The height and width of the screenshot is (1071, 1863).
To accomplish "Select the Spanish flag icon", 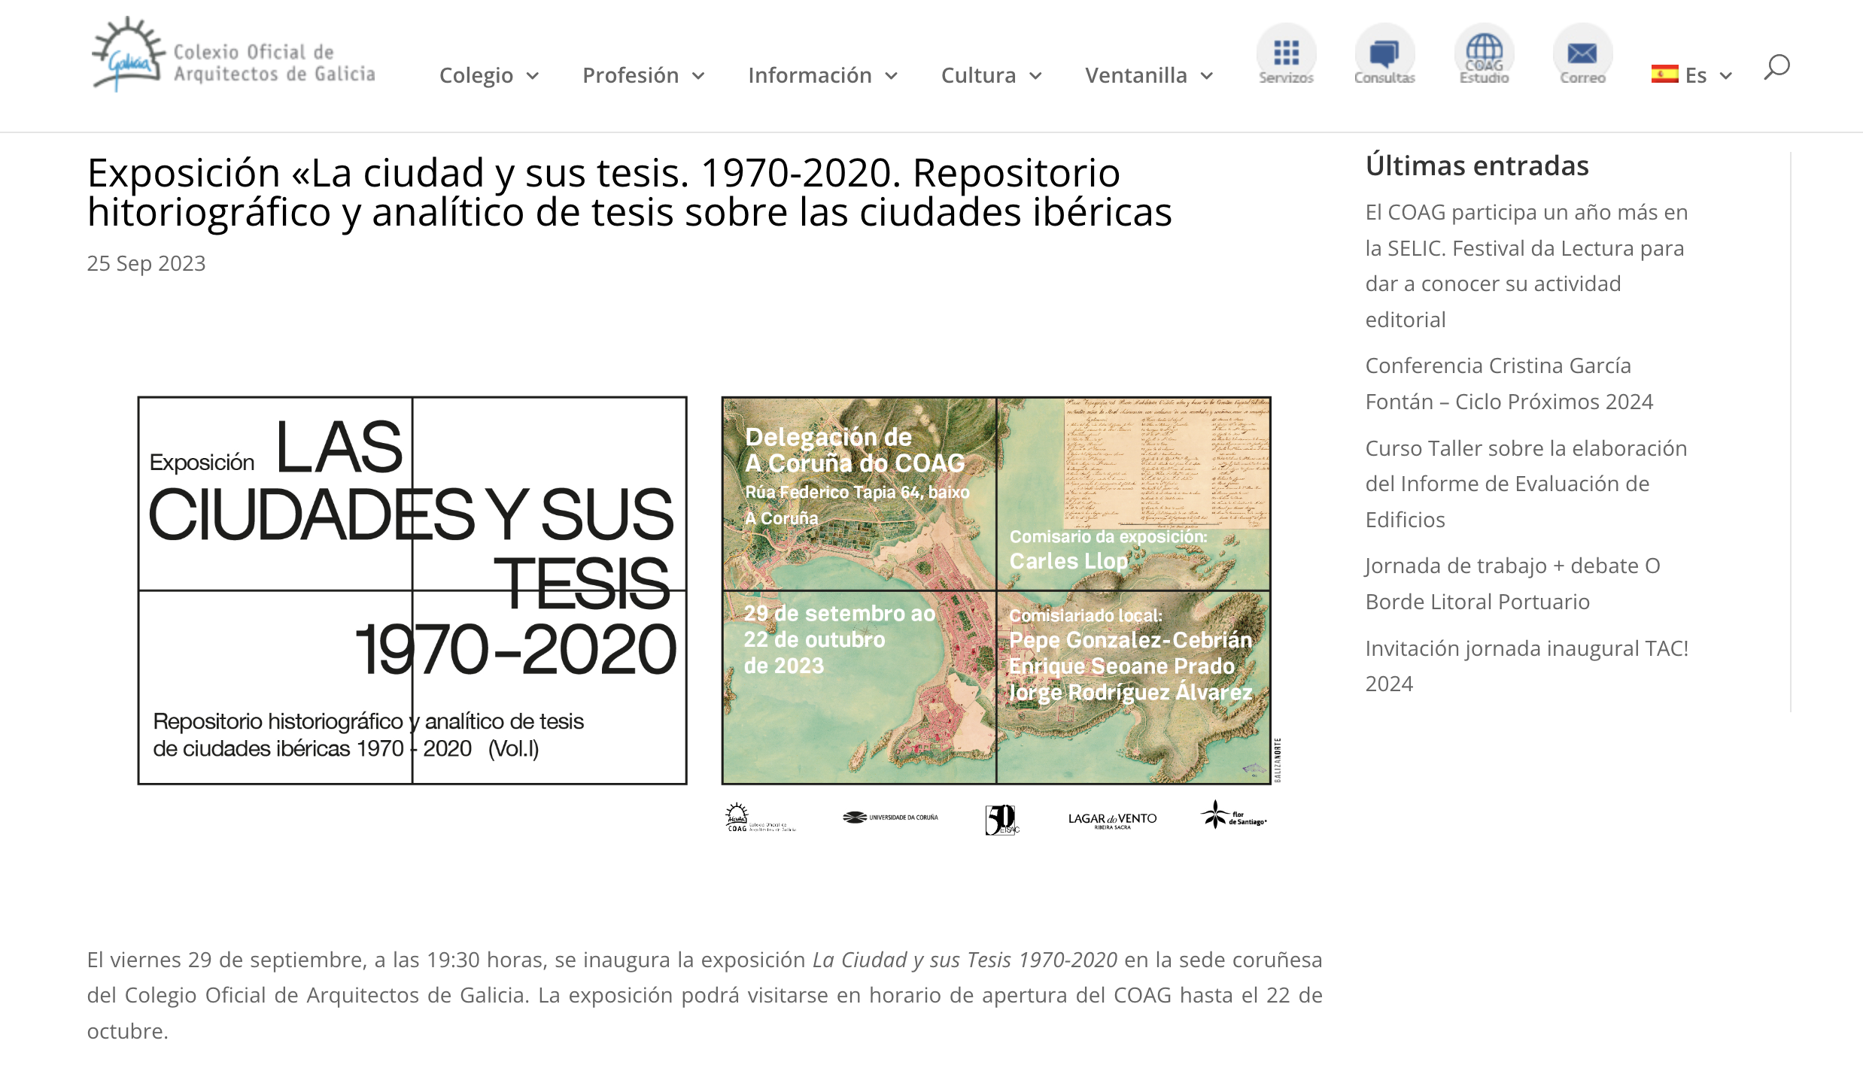I will point(1665,74).
